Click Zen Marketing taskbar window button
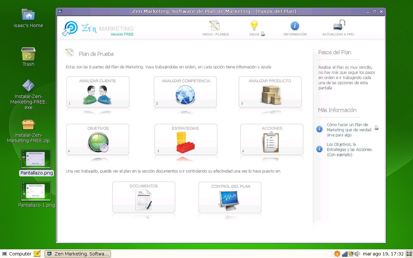 (78, 254)
